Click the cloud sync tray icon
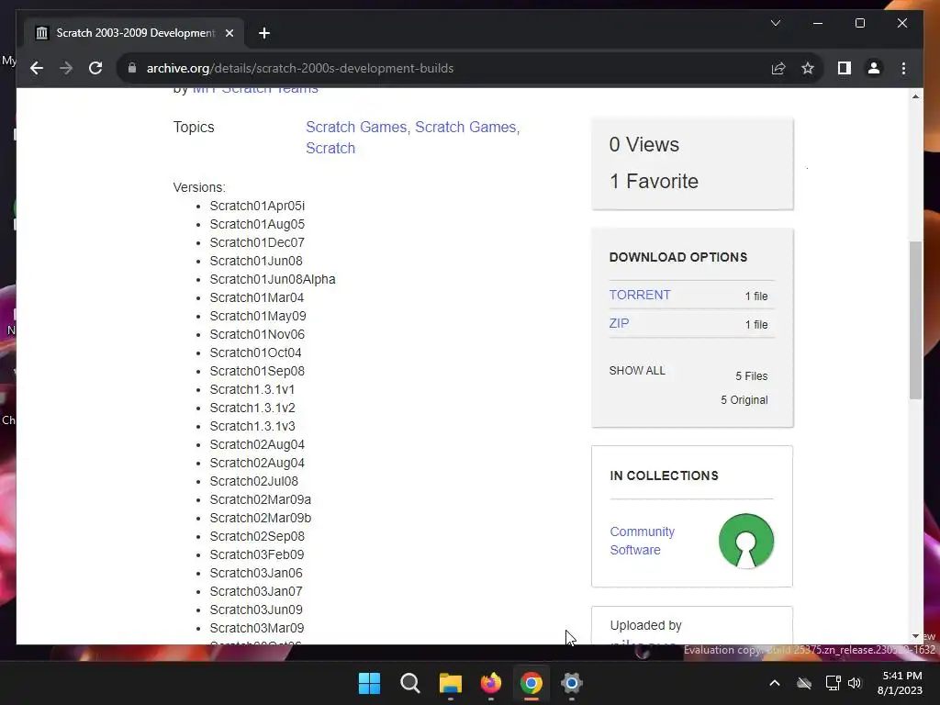Image resolution: width=940 pixels, height=705 pixels. (804, 683)
